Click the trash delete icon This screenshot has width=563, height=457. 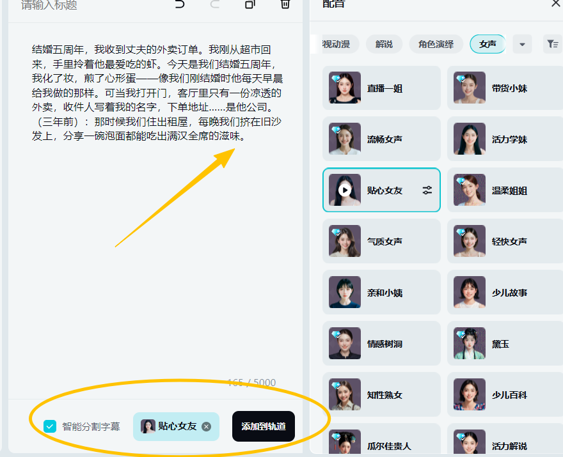click(x=285, y=4)
